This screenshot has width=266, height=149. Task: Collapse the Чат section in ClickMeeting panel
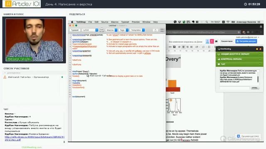coord(239,64)
